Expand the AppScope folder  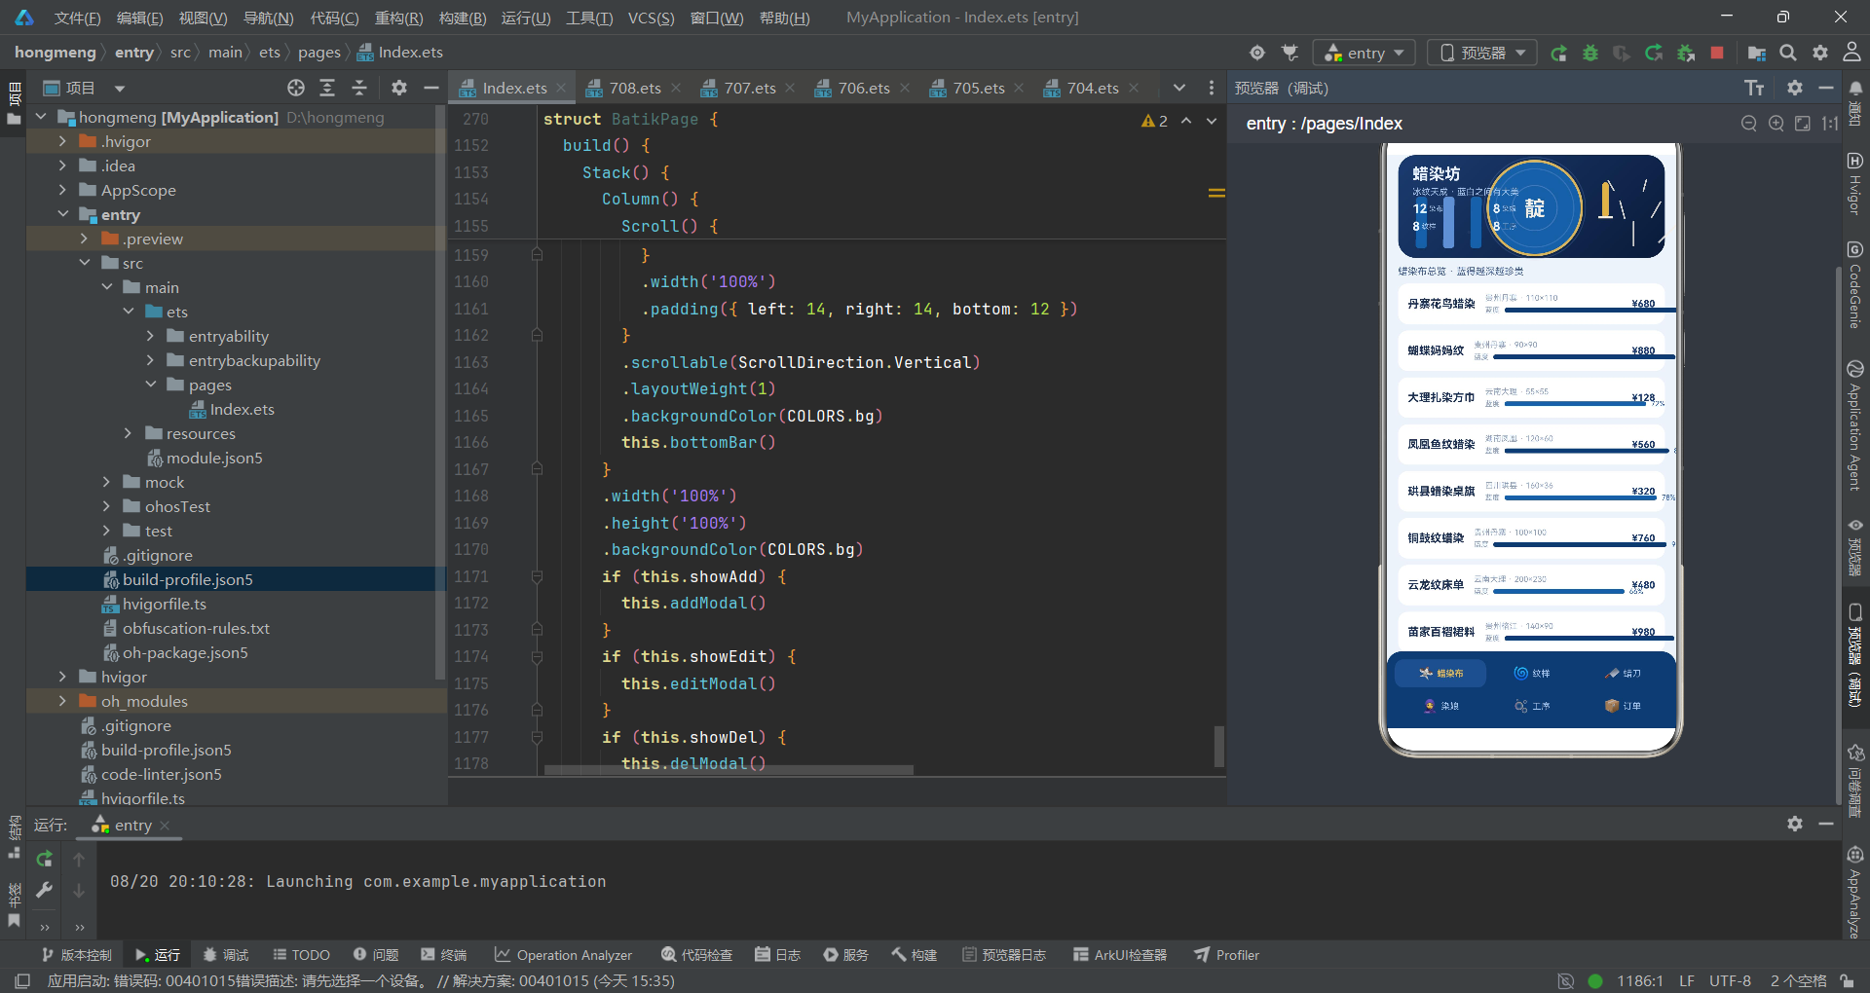(x=62, y=190)
